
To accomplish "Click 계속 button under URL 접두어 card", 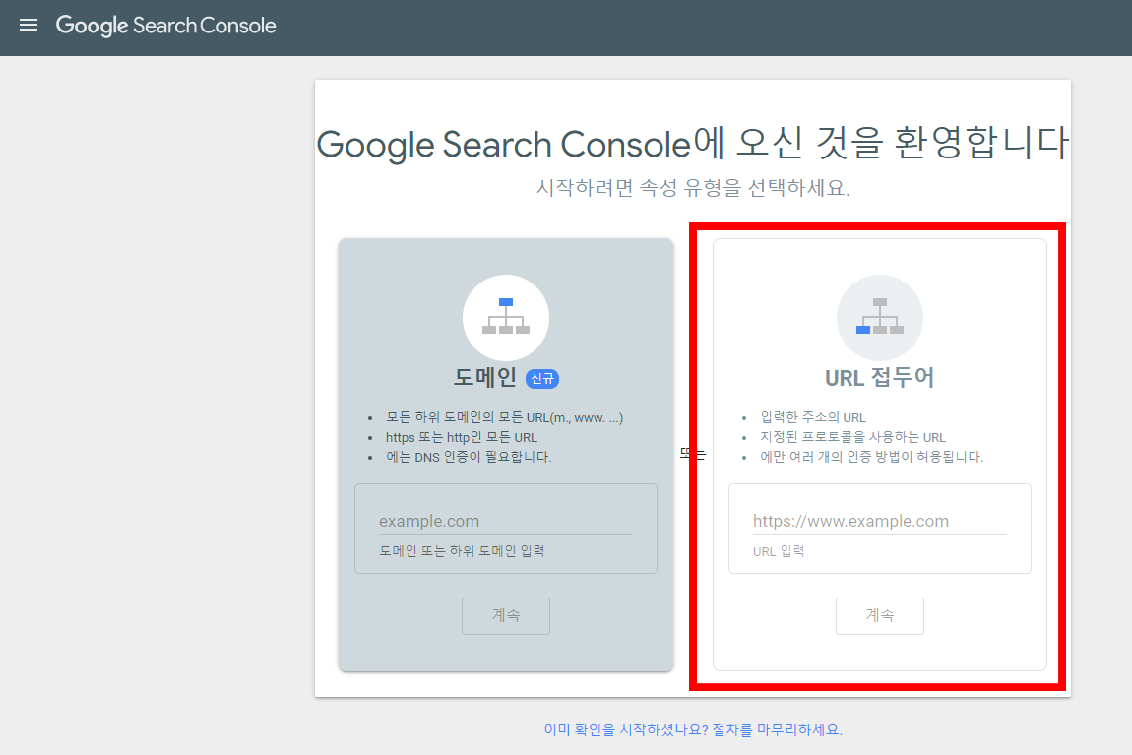I will pos(879,615).
